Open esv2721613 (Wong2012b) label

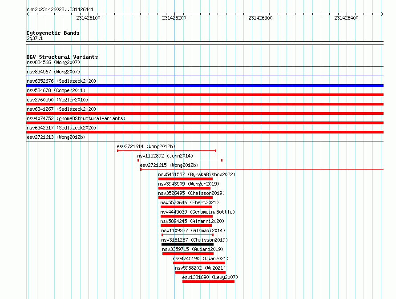(x=56, y=137)
